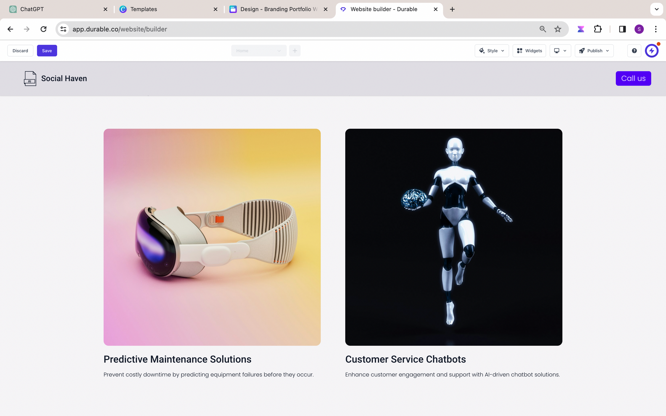Click the Discard button
The height and width of the screenshot is (416, 666).
pyautogui.click(x=20, y=51)
